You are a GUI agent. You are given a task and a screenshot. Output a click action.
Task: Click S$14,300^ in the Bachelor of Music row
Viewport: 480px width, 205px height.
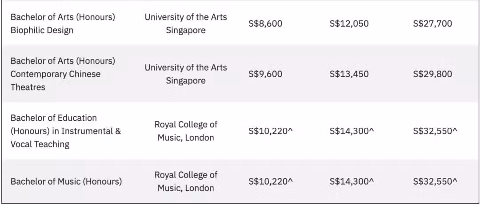[352, 181]
